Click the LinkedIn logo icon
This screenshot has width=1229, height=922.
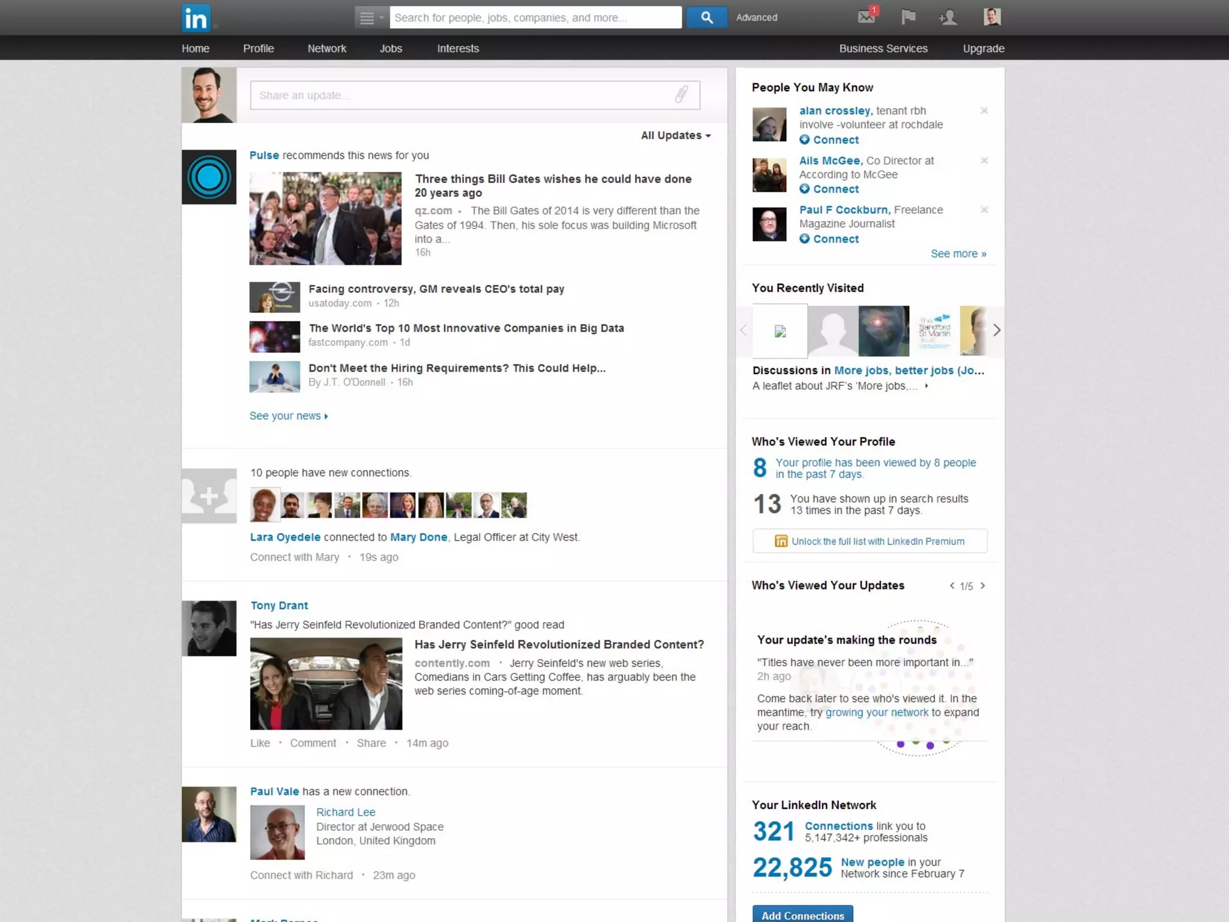coord(196,18)
